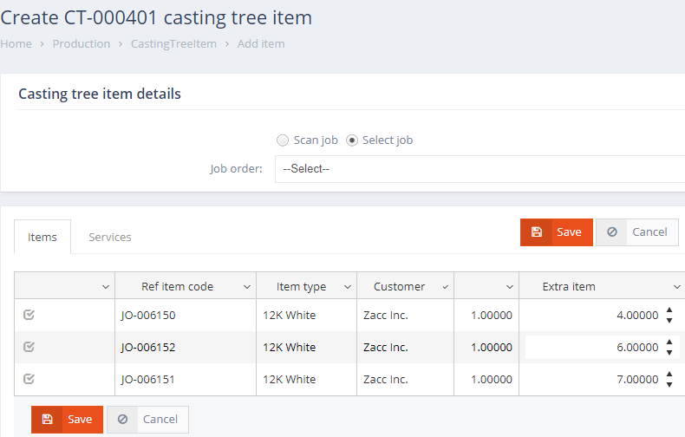Expand the Ref item code column menu
Viewport: 685px width, 437px height.
coord(246,287)
